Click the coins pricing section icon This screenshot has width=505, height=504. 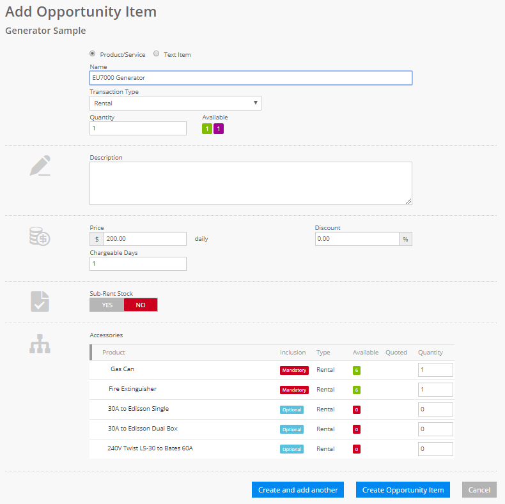(40, 237)
